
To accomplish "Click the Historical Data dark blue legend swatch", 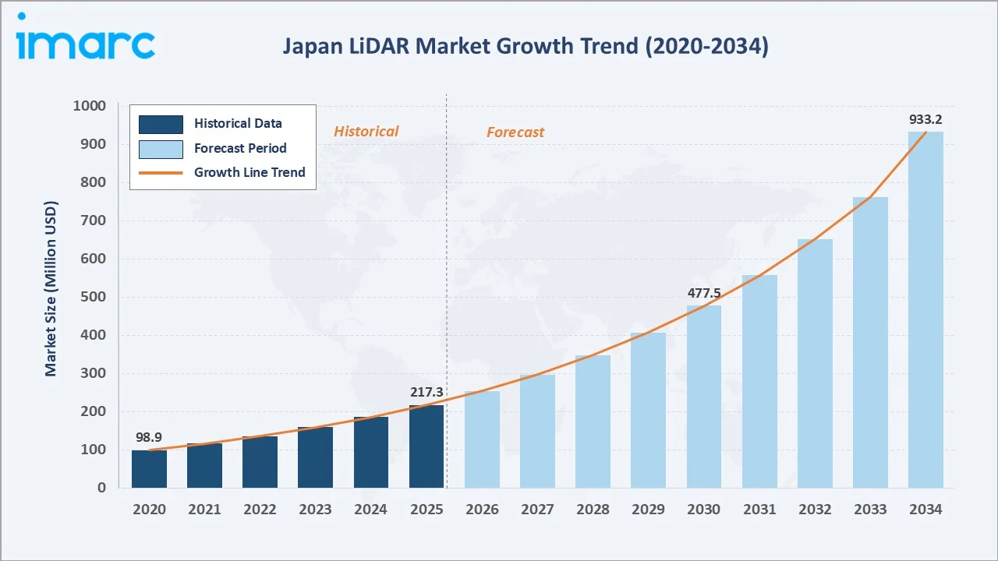I will click(161, 124).
